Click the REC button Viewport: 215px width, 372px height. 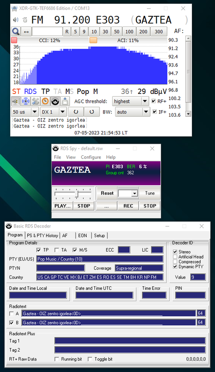pos(128,206)
